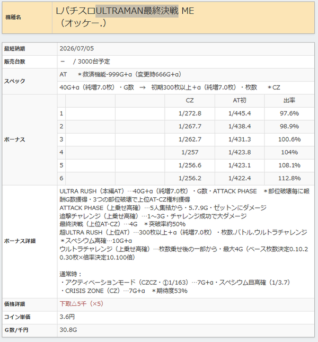The width and height of the screenshot is (318, 342).
Task: Click the 最終決戦（上位AT-CZ）line
Action: point(123,224)
